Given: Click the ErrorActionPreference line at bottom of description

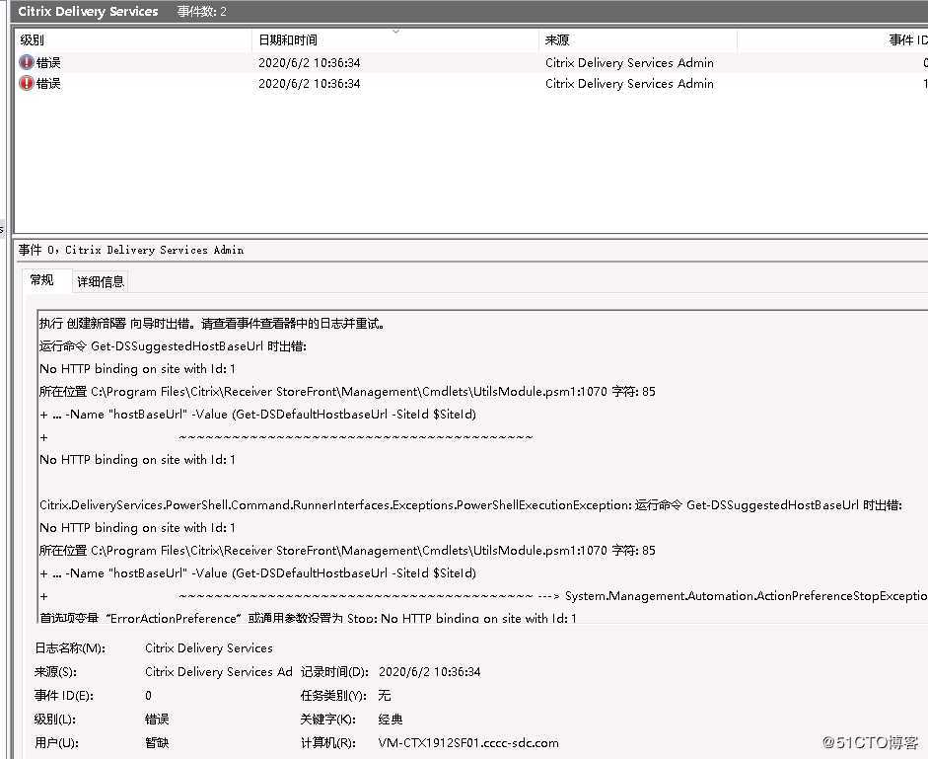Looking at the screenshot, I should coord(308,618).
